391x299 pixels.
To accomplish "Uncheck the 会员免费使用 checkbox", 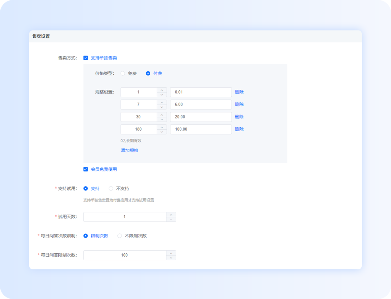I will tap(85, 169).
